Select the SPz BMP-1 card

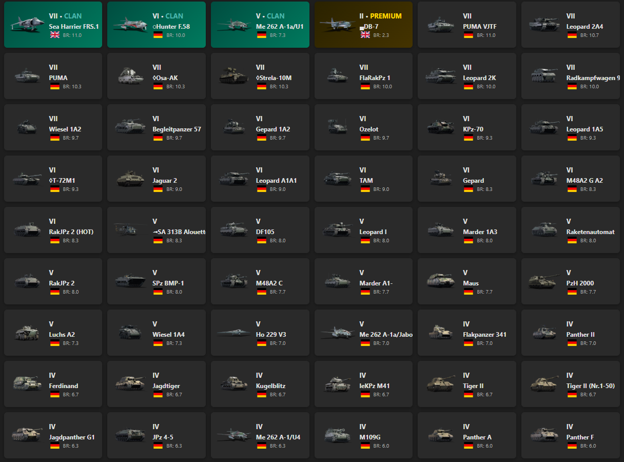pos(157,281)
